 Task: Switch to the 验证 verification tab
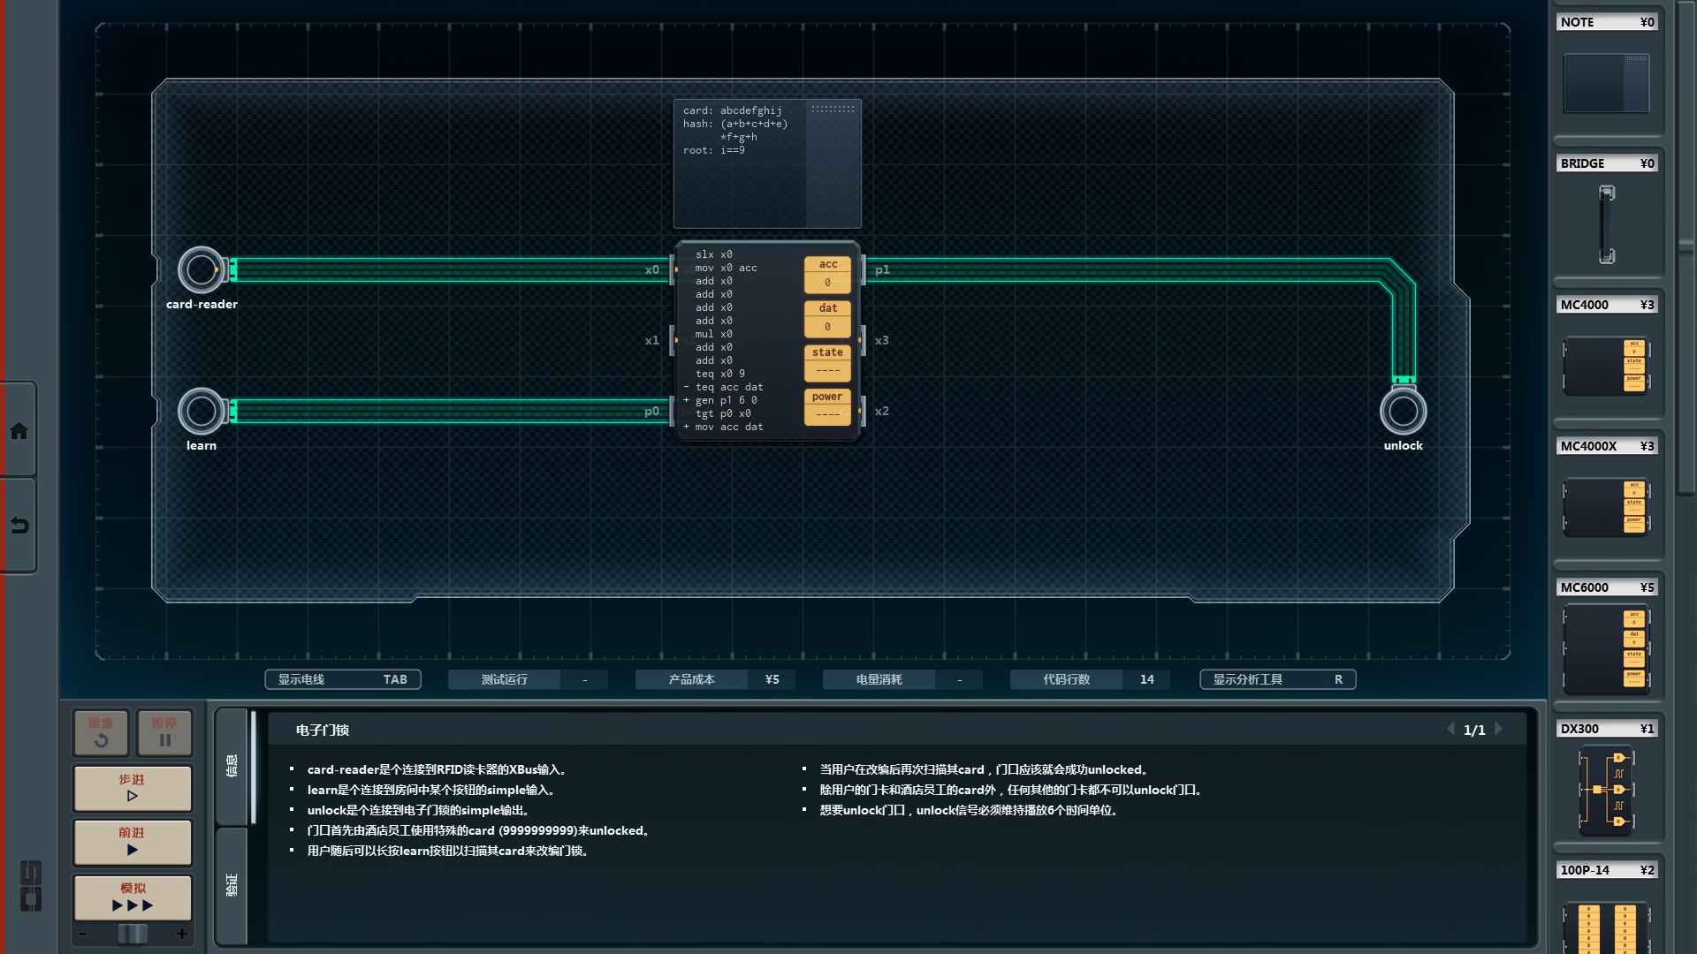pyautogui.click(x=232, y=885)
